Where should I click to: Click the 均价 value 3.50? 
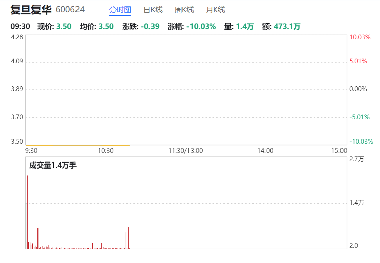106,26
